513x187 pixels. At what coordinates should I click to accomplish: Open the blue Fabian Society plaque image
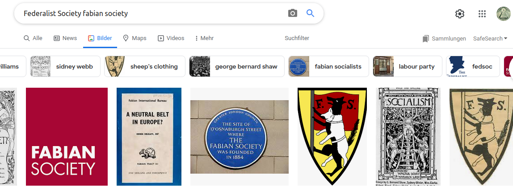click(x=240, y=137)
